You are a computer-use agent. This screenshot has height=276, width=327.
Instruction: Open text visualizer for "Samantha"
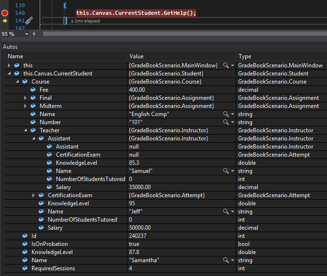(226, 260)
